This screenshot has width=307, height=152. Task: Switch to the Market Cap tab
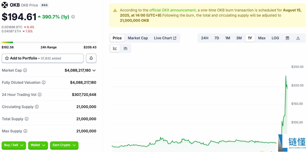[x=138, y=38]
